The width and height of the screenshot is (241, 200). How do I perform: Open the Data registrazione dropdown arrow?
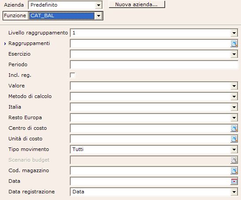234,192
